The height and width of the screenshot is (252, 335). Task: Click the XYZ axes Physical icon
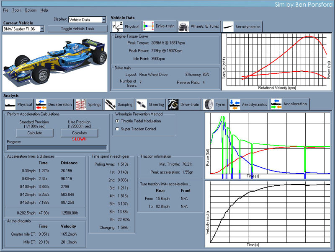(118, 27)
